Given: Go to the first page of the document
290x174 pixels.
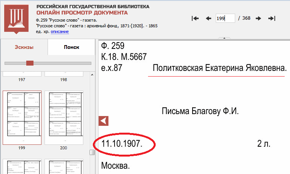Looking at the screenshot, I should pyautogui.click(x=196, y=18).
